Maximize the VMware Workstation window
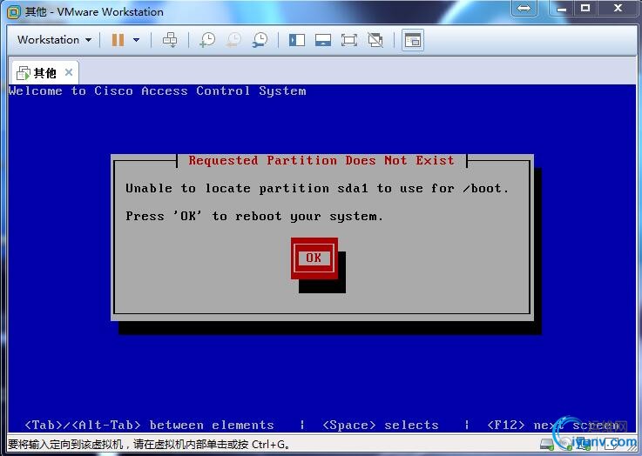Image resolution: width=642 pixels, height=456 pixels. (585, 8)
